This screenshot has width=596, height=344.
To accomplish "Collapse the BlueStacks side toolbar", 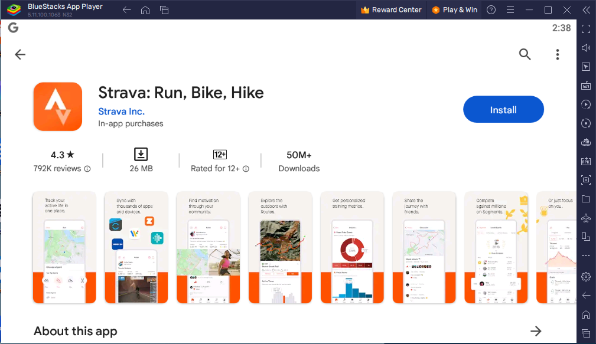I will point(586,10).
